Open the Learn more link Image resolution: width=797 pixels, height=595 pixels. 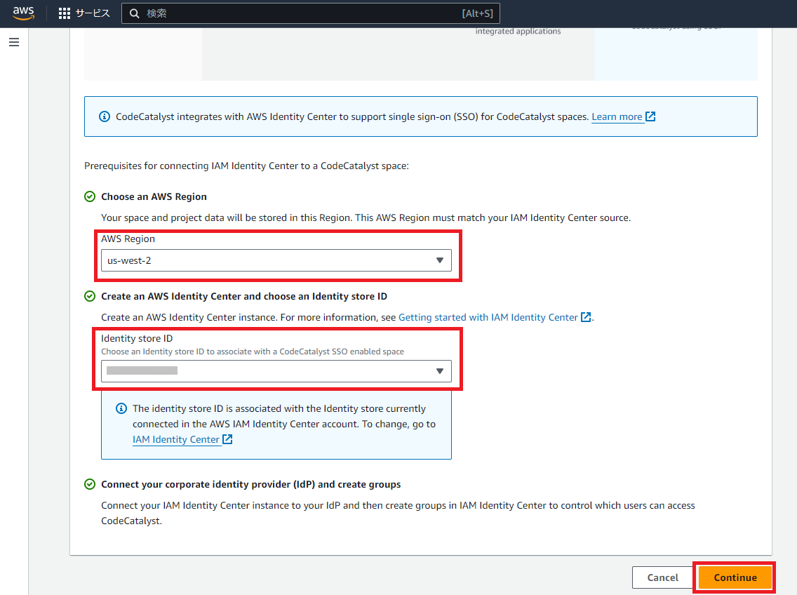[617, 117]
